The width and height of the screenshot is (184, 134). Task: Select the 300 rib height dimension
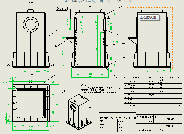111,58
